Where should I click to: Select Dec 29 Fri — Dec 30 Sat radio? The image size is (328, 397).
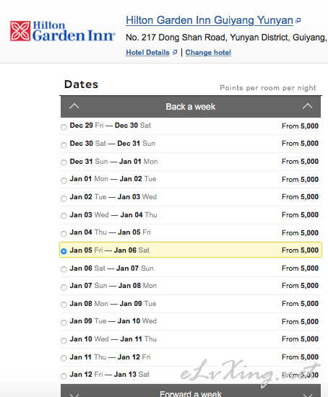(64, 127)
